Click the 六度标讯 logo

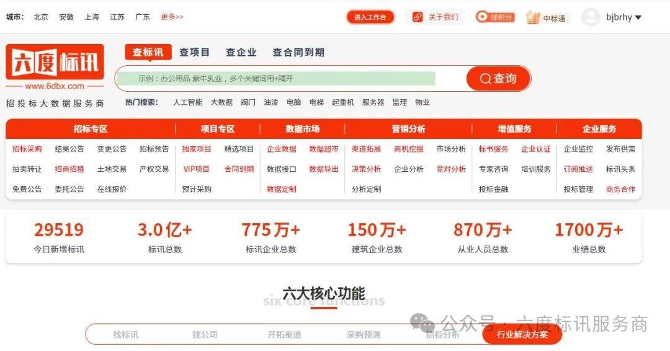(55, 62)
